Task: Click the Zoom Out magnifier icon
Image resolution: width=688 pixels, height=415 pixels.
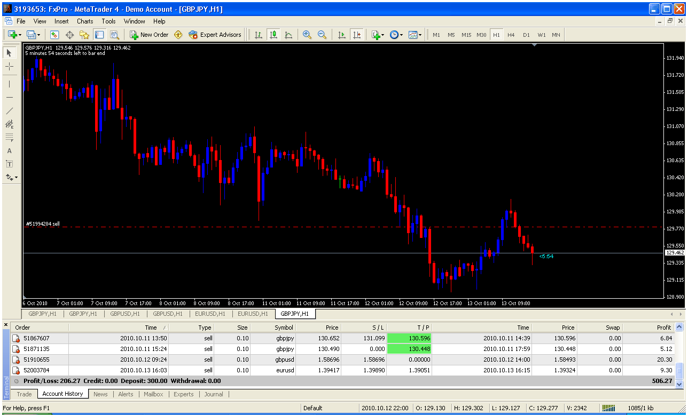Action: (x=322, y=35)
